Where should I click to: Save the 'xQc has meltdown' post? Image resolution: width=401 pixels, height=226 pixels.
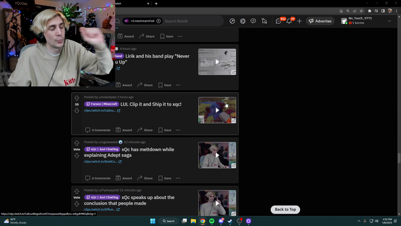pos(165,178)
